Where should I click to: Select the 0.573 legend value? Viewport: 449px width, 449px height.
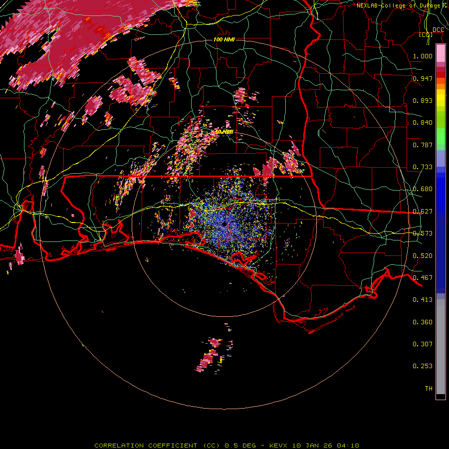point(423,233)
